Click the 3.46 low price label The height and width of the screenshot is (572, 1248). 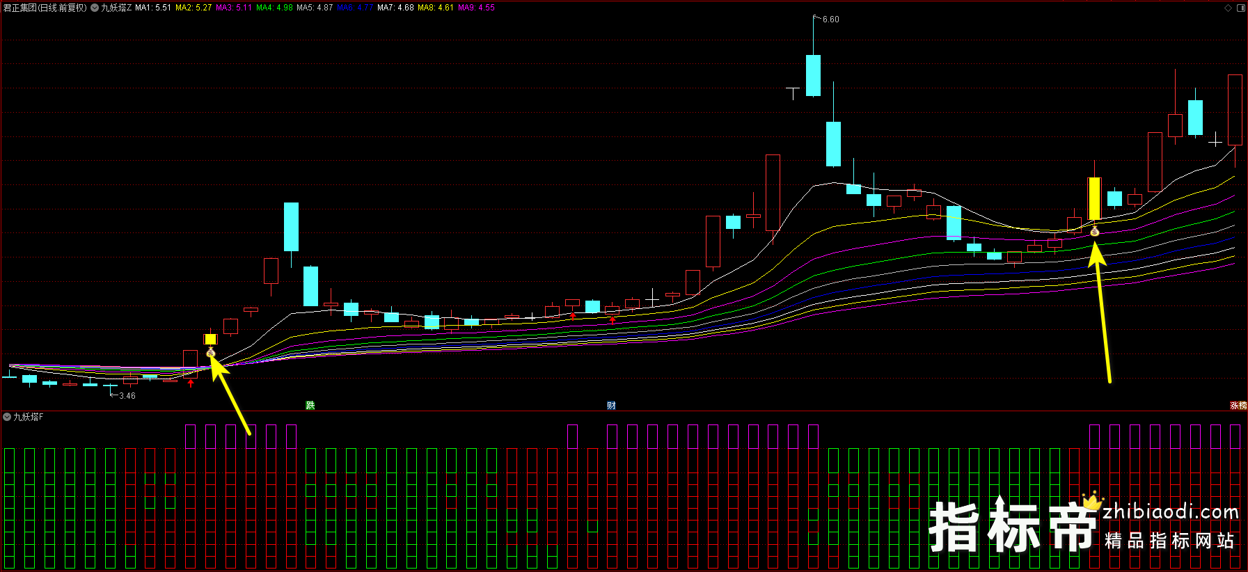pyautogui.click(x=127, y=396)
